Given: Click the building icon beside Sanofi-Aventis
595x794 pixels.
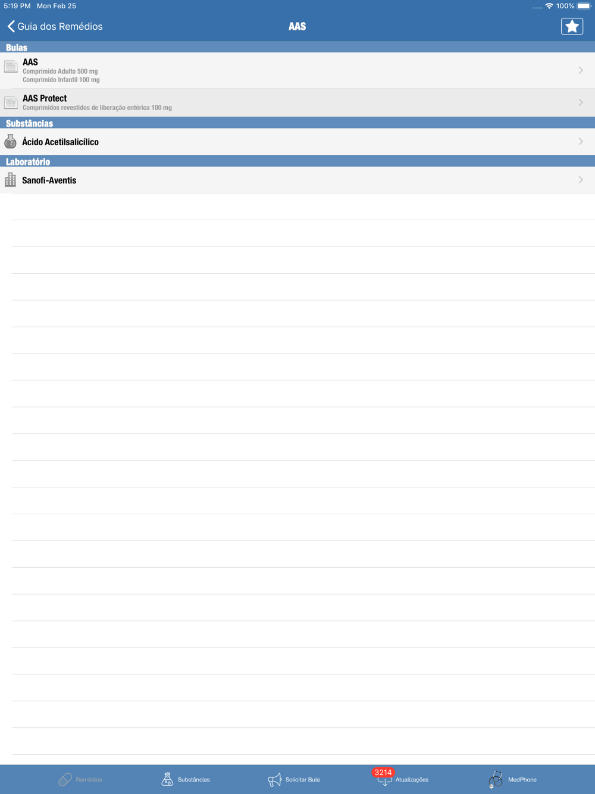Looking at the screenshot, I should coord(10,180).
